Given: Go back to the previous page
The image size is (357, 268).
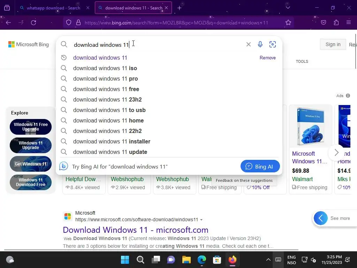Looking at the screenshot, I should [x=8, y=23].
